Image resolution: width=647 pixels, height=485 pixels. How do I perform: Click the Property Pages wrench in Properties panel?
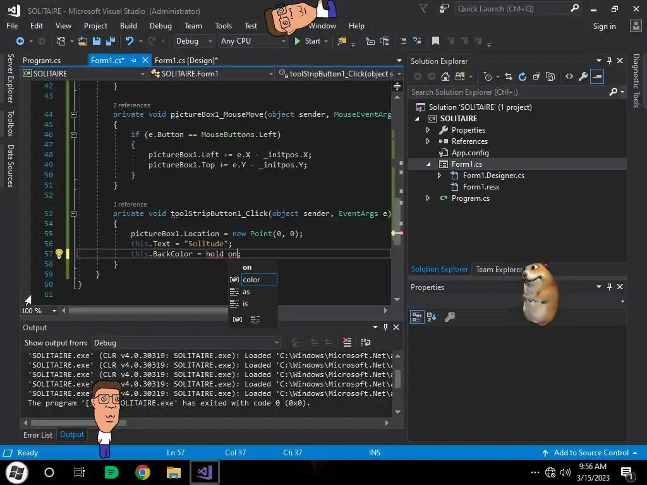pyautogui.click(x=450, y=317)
